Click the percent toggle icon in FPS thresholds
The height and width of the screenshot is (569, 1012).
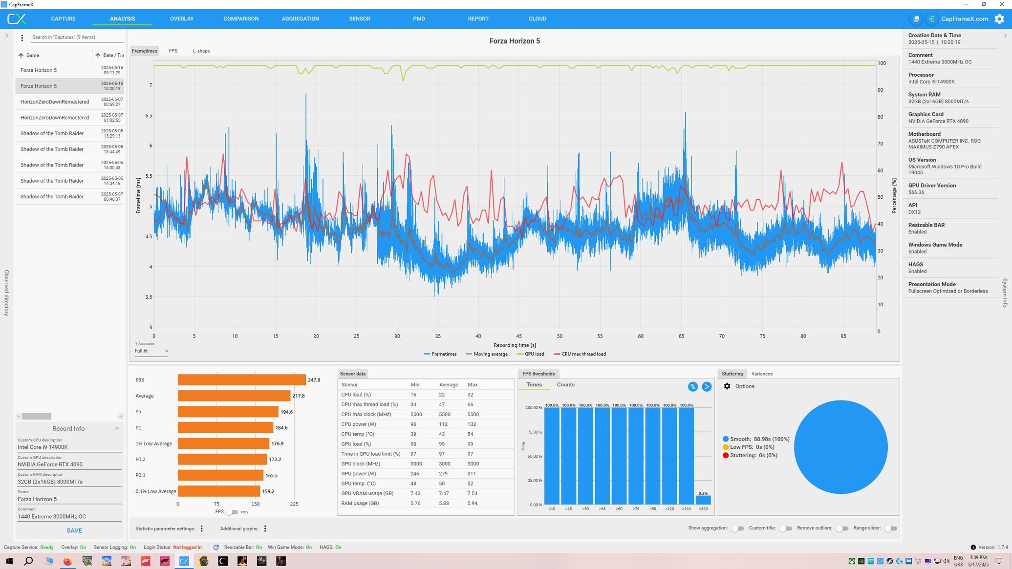(x=692, y=386)
